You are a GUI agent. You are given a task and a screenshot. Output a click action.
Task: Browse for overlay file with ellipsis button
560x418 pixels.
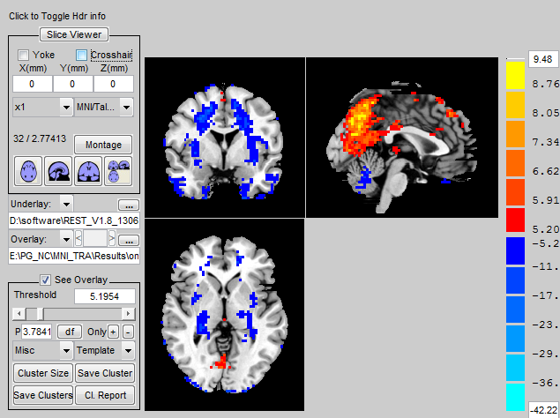(129, 240)
